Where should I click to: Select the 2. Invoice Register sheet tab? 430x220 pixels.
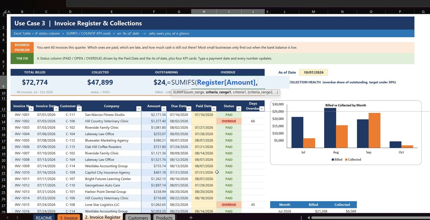[103, 217]
